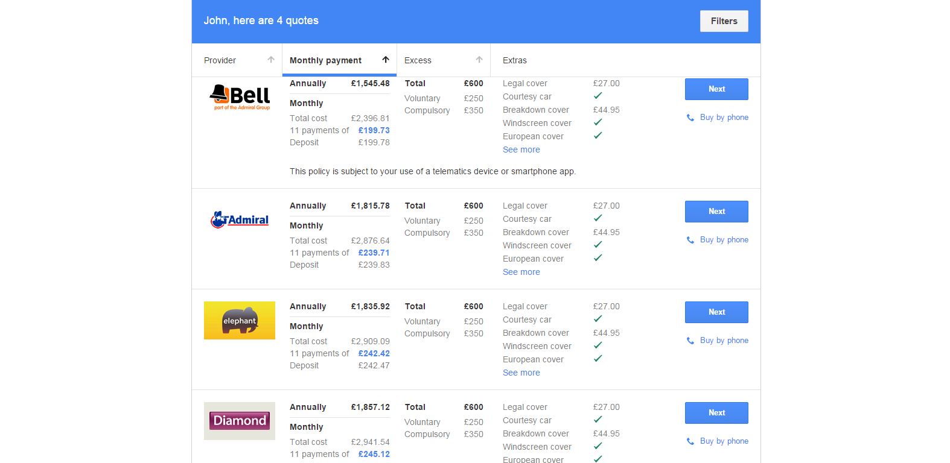
Task: Click the Admiral insurance logo
Action: pos(240,220)
